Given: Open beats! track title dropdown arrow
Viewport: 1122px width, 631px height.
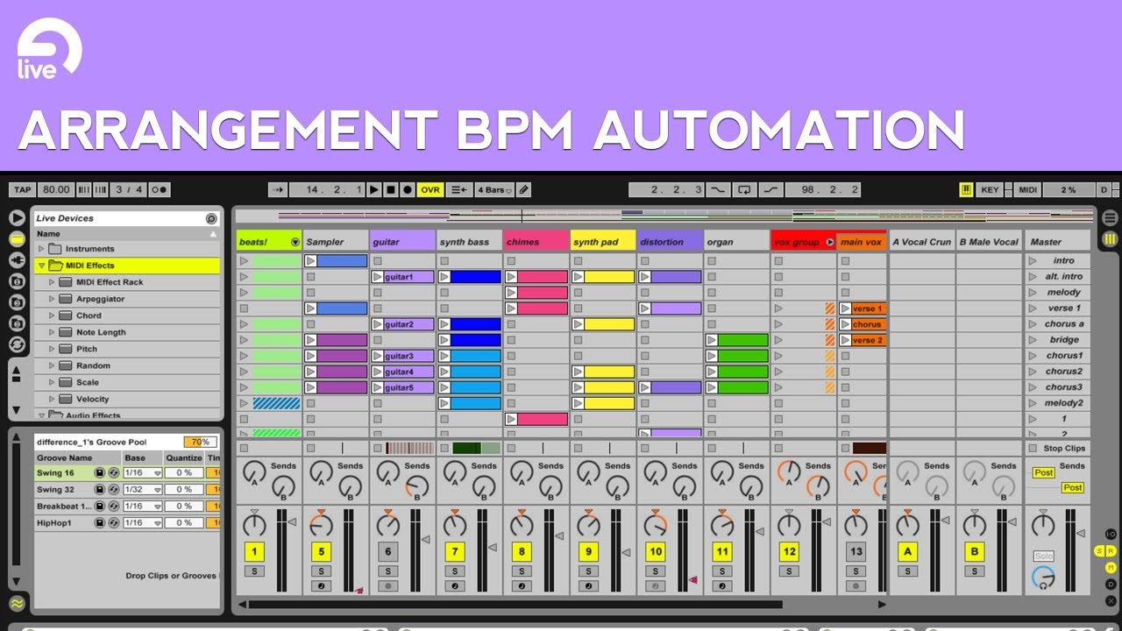Looking at the screenshot, I should click(295, 242).
